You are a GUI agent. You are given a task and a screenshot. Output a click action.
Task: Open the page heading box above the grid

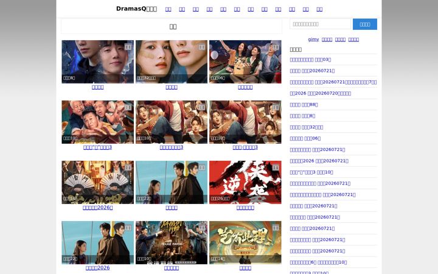click(172, 26)
